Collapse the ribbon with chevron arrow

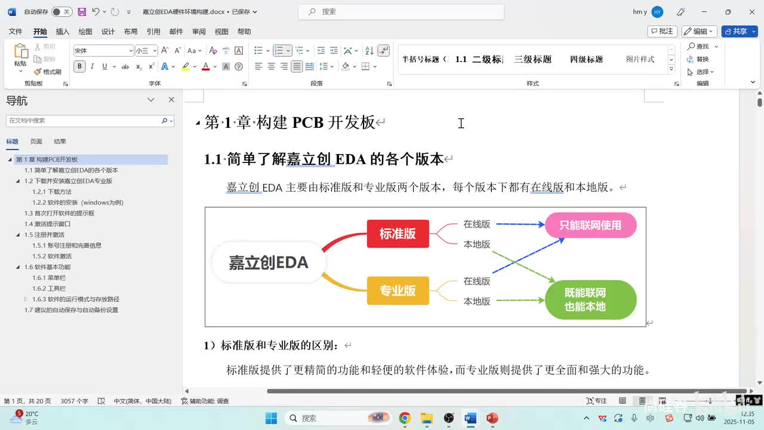coord(751,83)
